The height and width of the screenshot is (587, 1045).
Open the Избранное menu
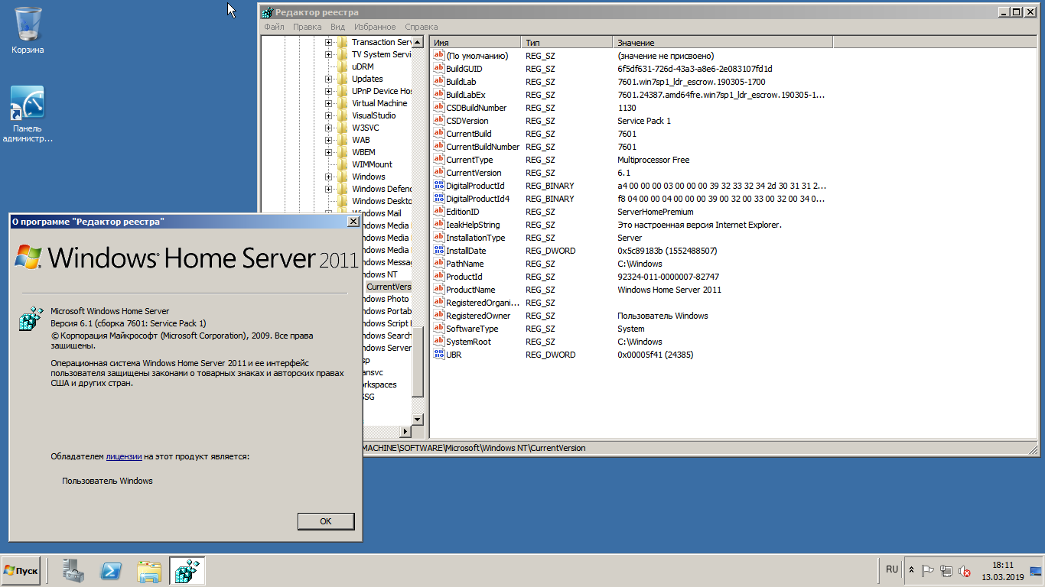[x=375, y=27]
